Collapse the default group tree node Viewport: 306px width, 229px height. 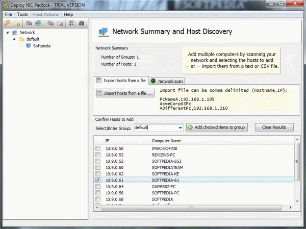pos(14,39)
